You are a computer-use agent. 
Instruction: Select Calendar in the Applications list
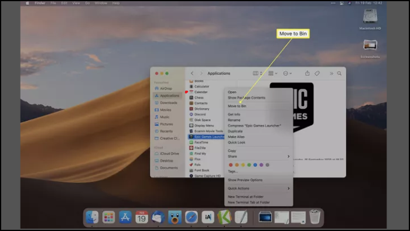click(x=199, y=92)
